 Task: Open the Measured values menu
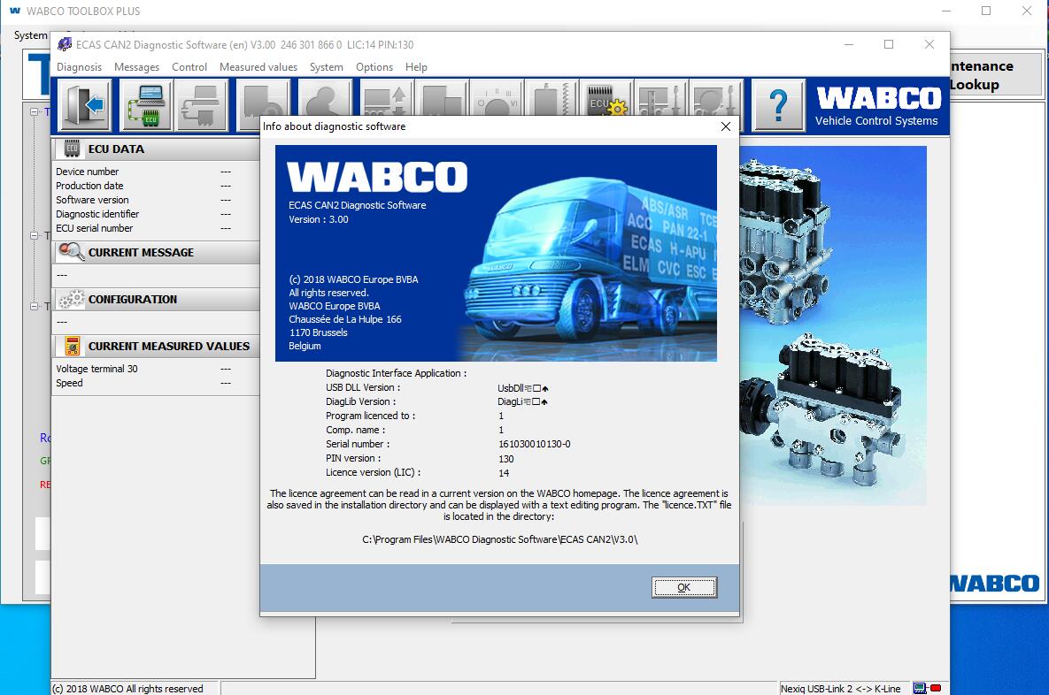pyautogui.click(x=258, y=67)
